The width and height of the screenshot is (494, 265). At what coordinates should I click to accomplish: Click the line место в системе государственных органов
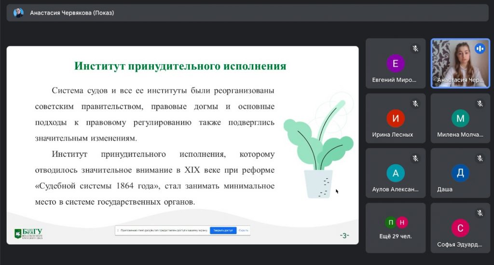(115, 202)
